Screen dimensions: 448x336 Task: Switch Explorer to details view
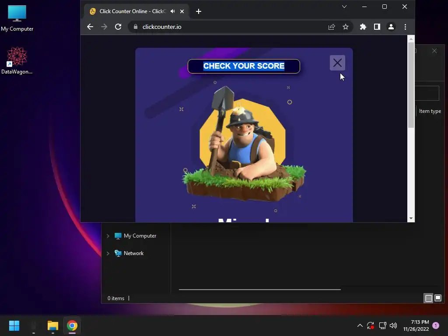point(429,298)
